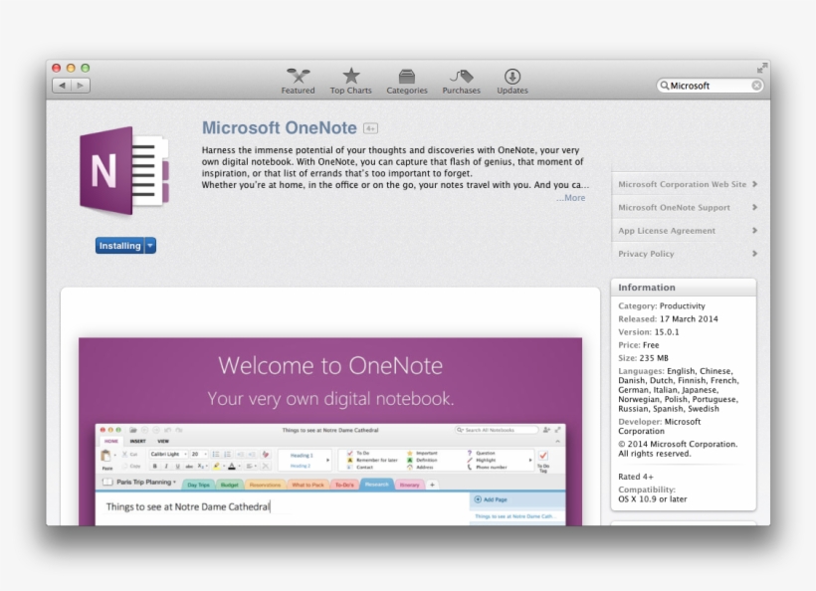The image size is (816, 591).
Task: Click the back navigation arrow
Action: [62, 86]
